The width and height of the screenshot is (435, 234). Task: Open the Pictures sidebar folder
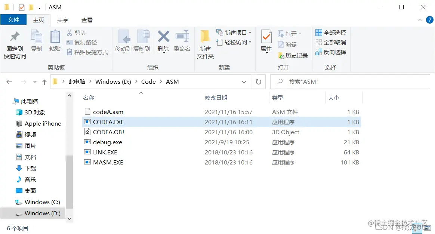pos(26,146)
